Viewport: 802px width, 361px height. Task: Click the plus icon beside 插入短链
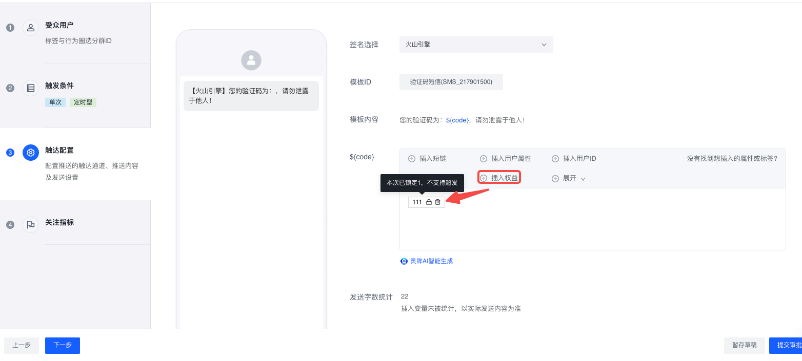coord(411,159)
